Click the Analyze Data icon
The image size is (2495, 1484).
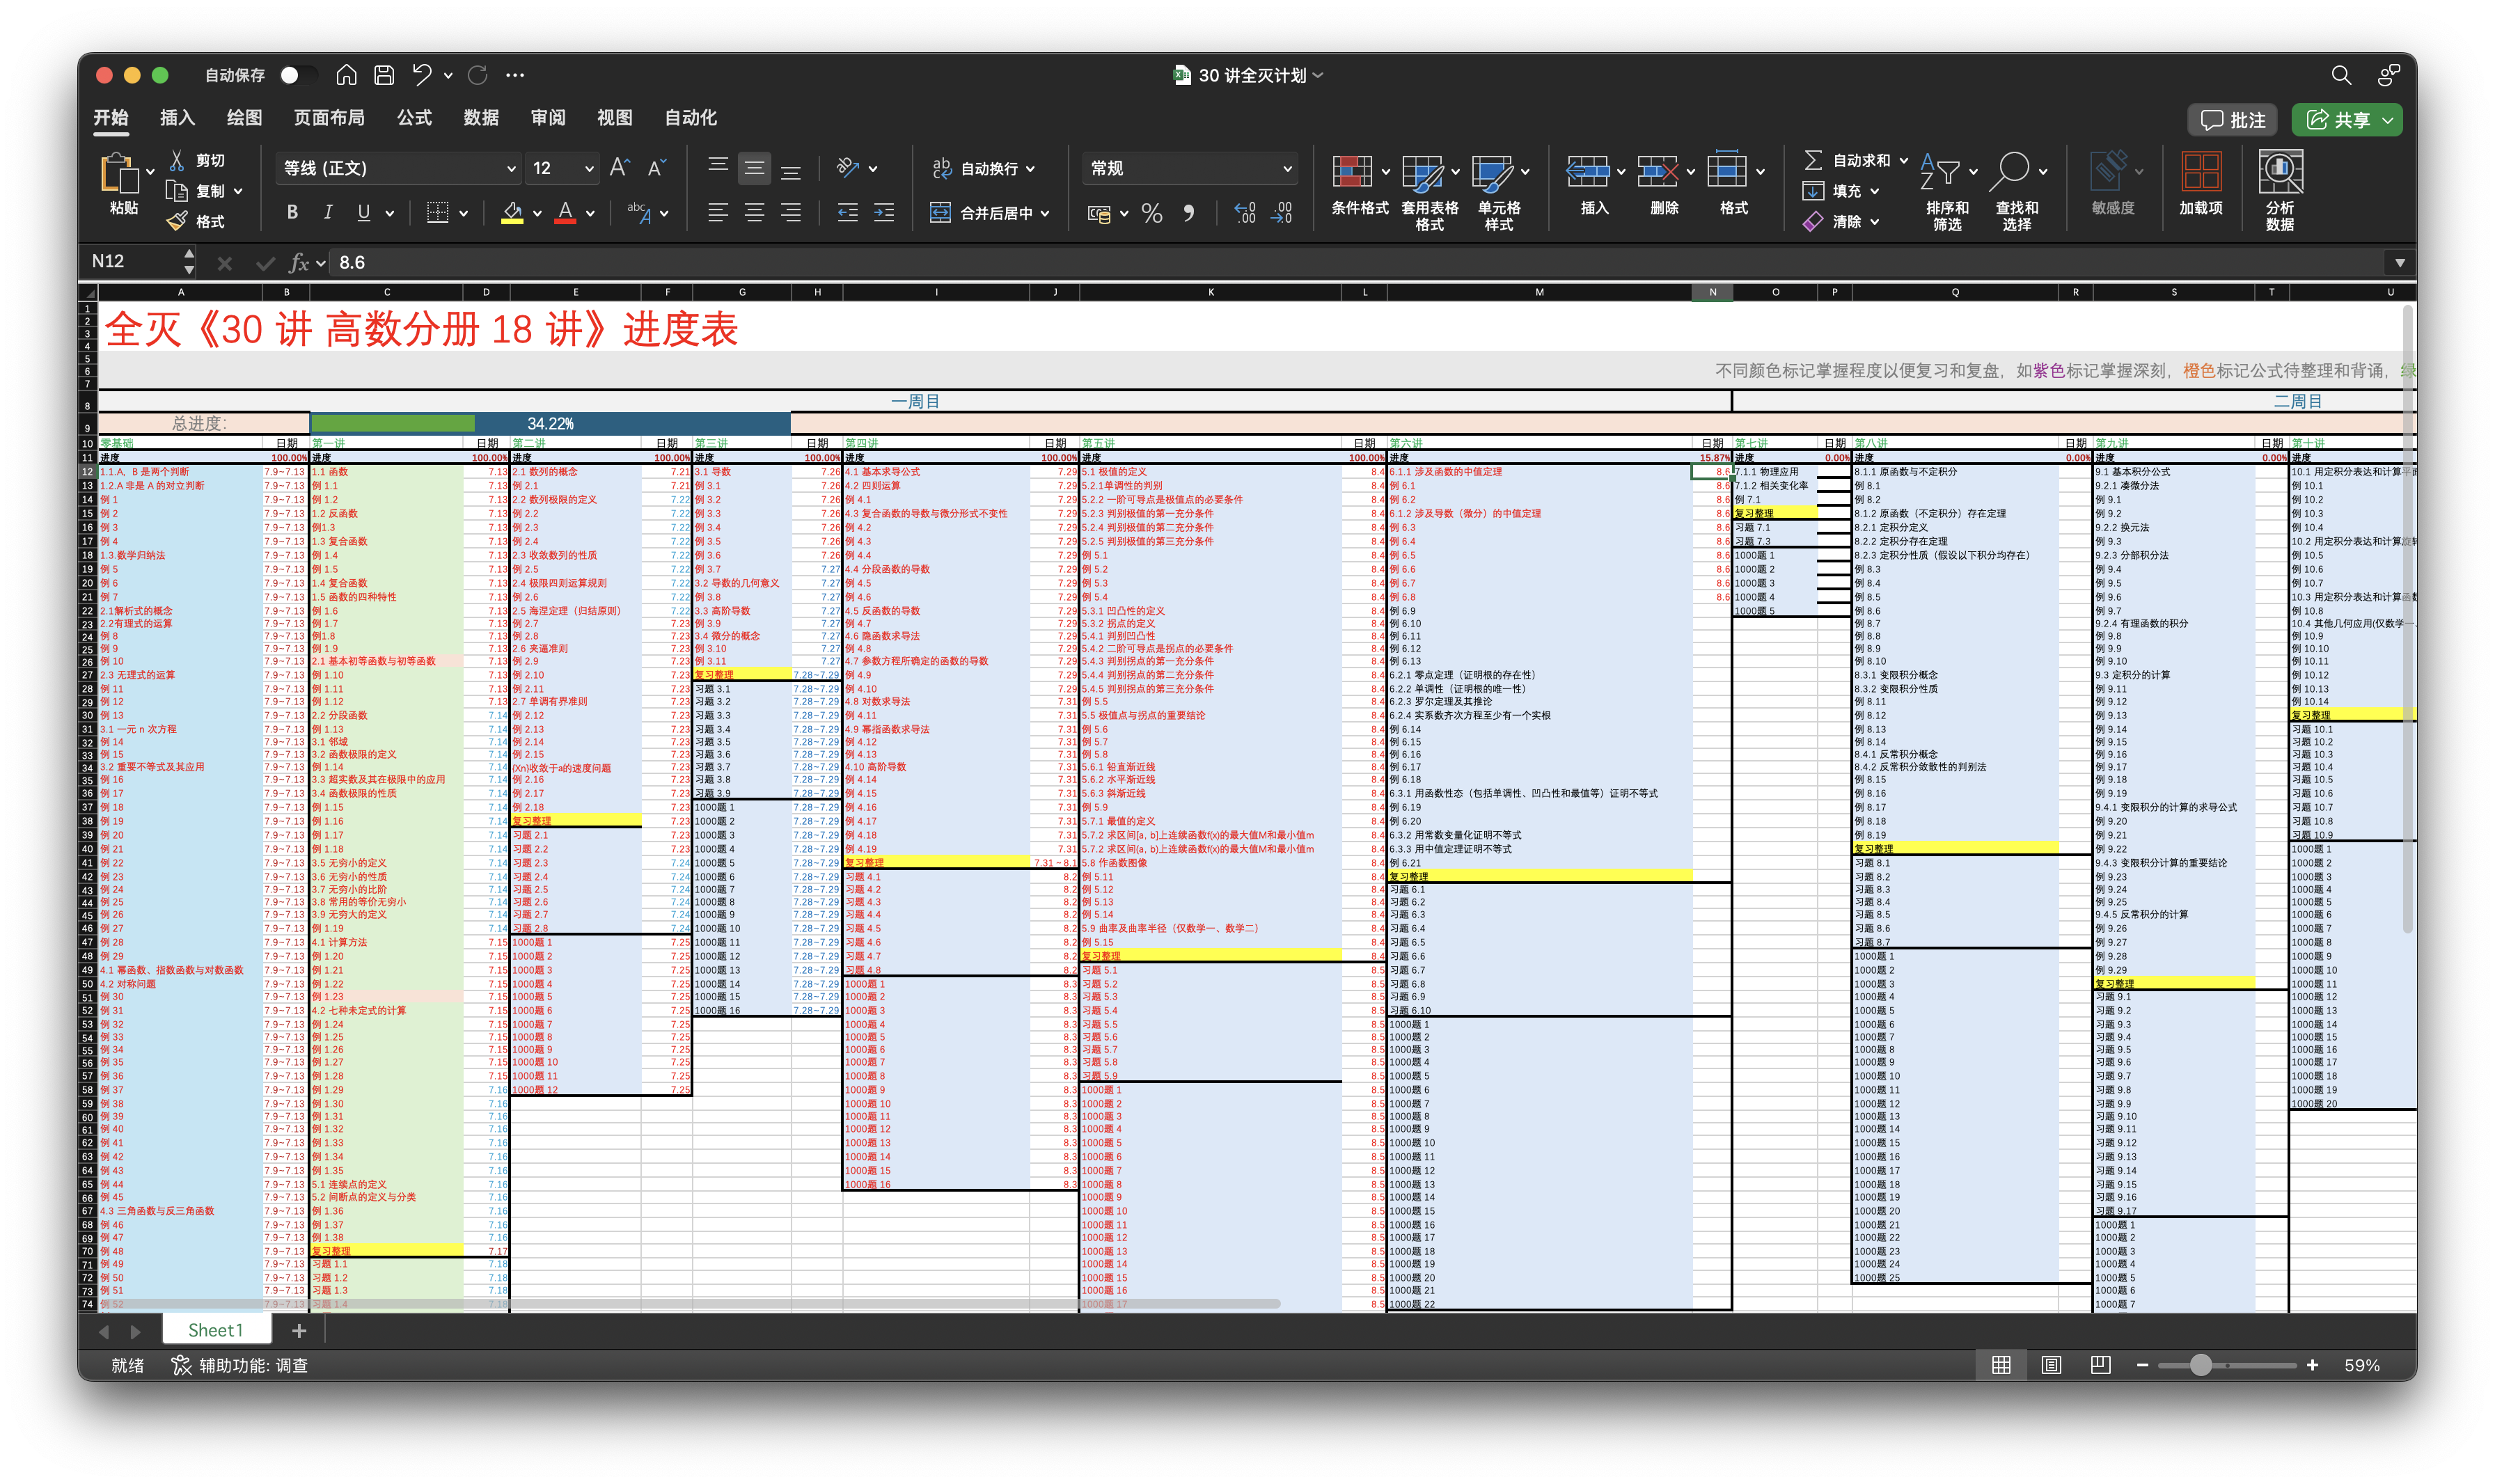click(x=2280, y=172)
